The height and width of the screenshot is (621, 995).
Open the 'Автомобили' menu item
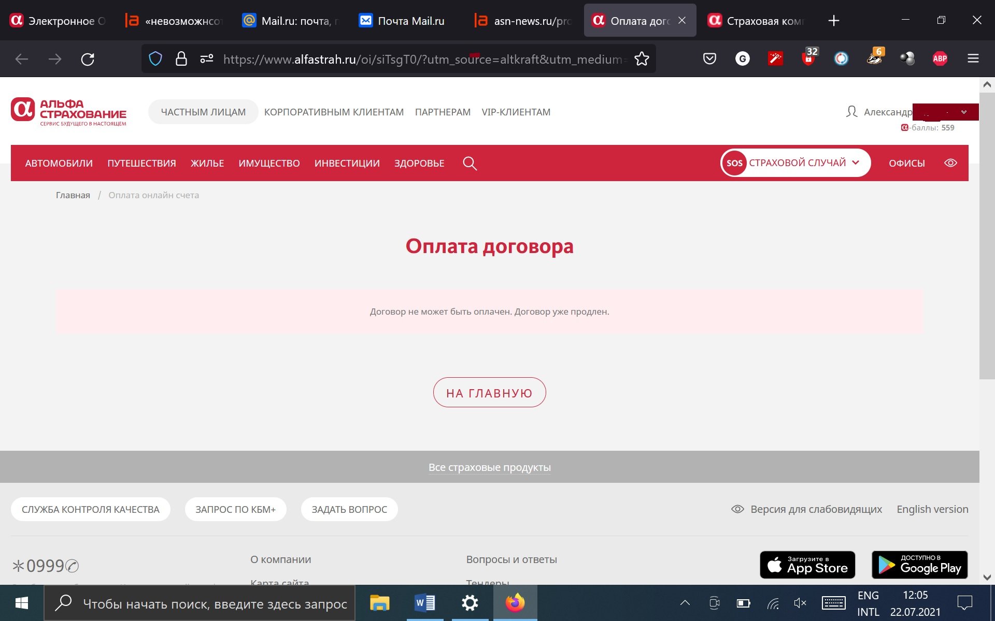(59, 164)
